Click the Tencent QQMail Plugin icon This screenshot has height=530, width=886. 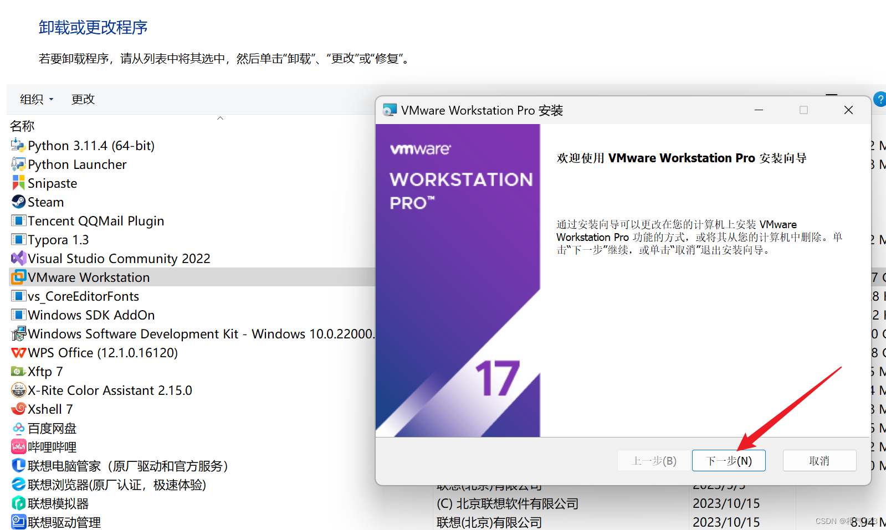pos(18,220)
